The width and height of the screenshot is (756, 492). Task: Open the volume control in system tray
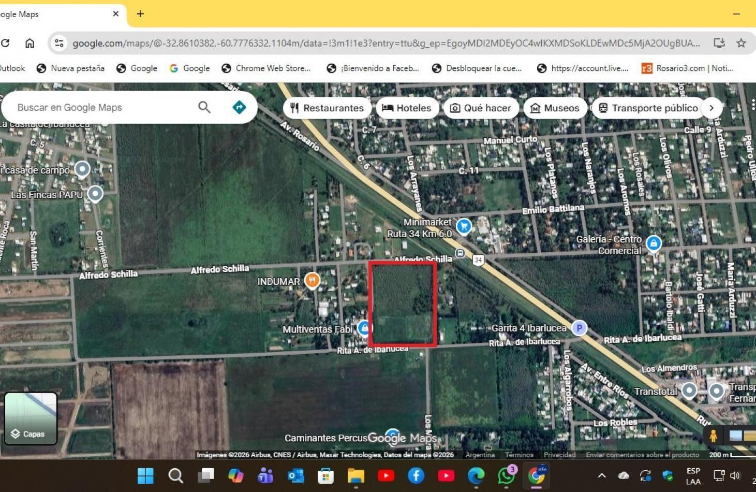(x=735, y=475)
